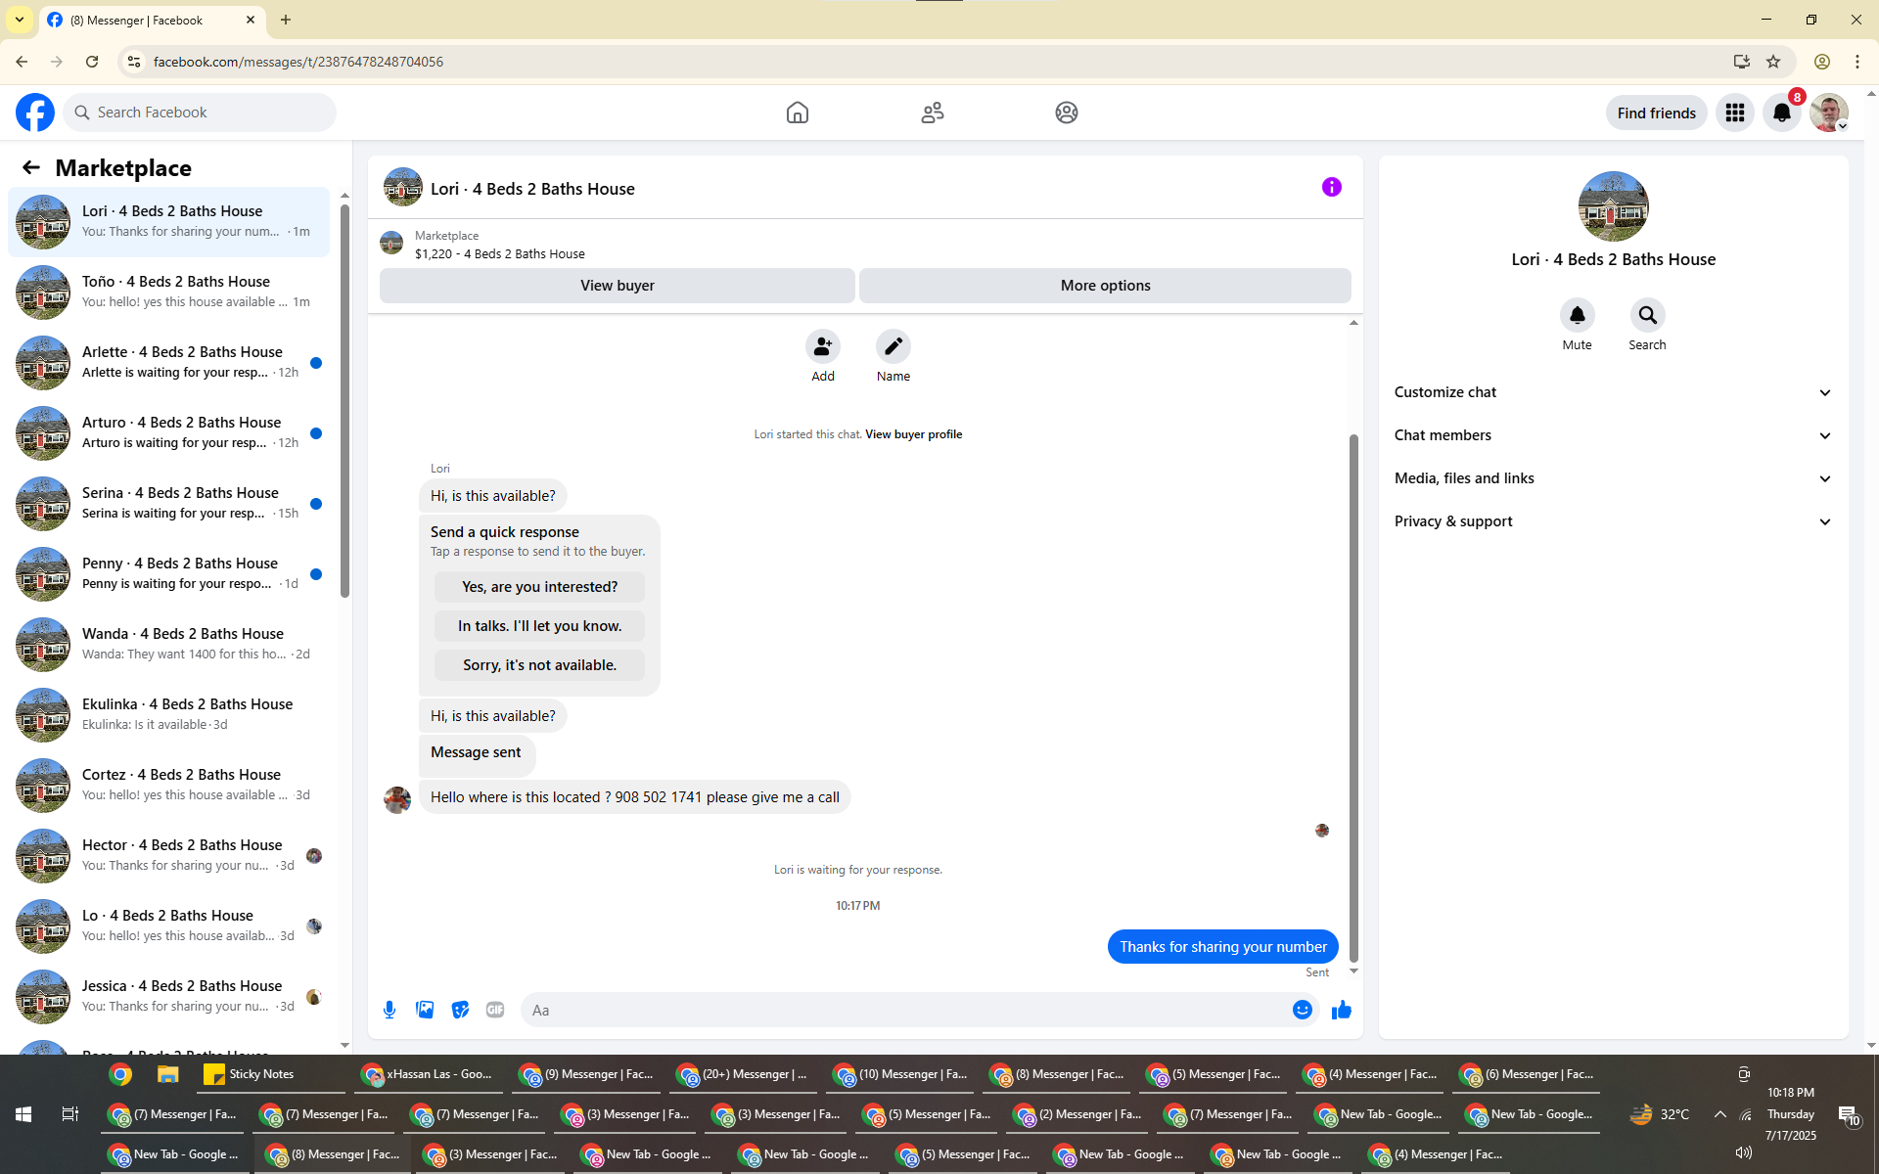Focus the message input field
Viewport: 1879px width, 1174px height.
(x=905, y=1010)
